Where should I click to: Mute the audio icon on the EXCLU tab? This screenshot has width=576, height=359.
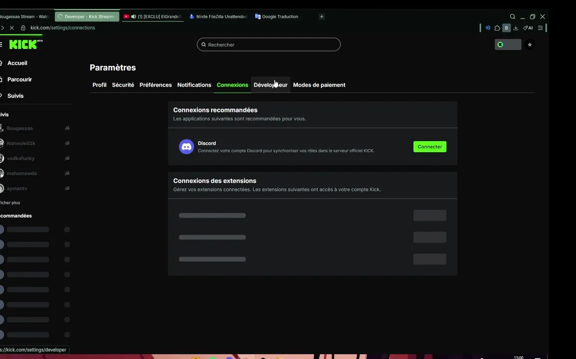(x=134, y=16)
